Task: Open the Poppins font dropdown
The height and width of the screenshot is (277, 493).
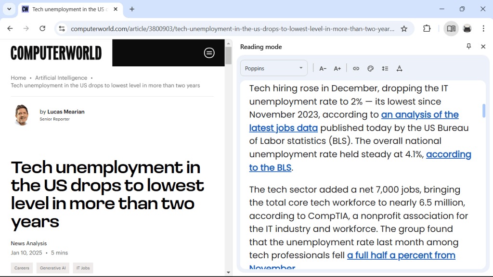Action: point(273,68)
